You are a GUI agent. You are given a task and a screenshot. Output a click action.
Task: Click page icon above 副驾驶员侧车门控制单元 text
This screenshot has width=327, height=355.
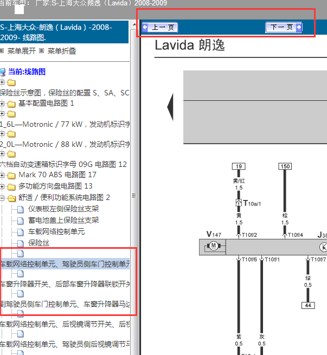pyautogui.click(x=21, y=294)
